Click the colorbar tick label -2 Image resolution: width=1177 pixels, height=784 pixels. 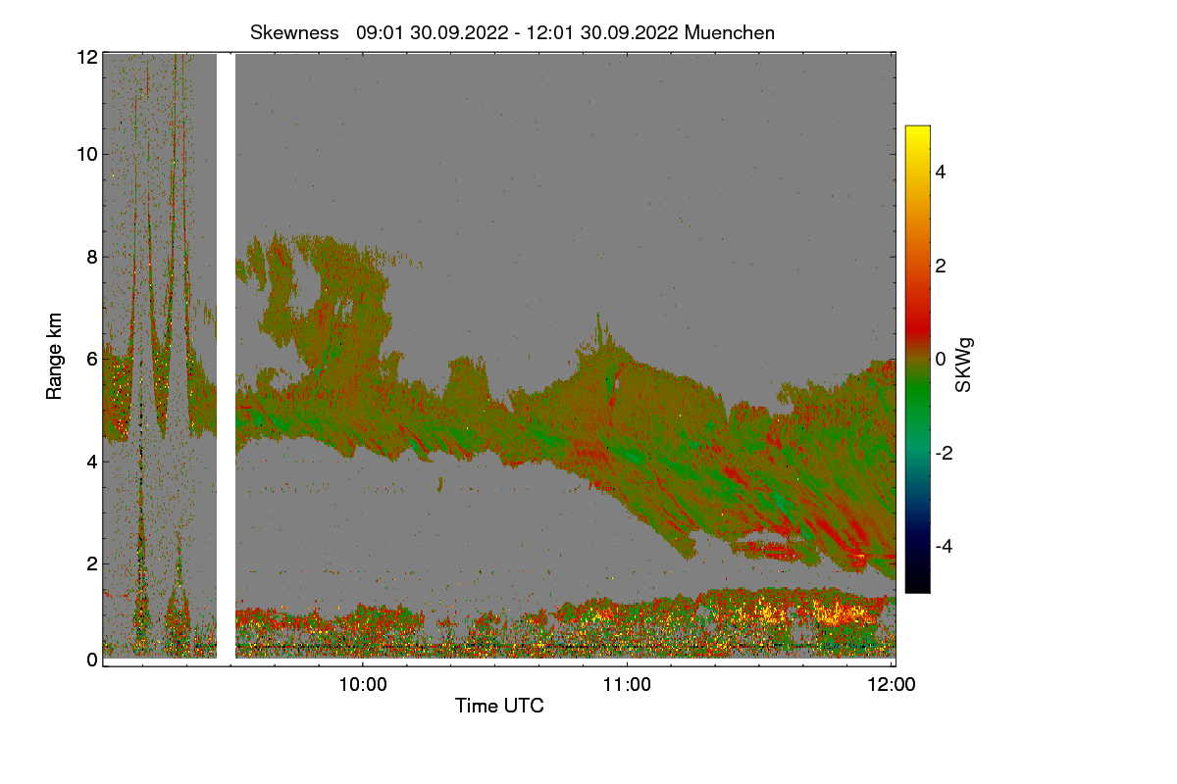point(946,453)
